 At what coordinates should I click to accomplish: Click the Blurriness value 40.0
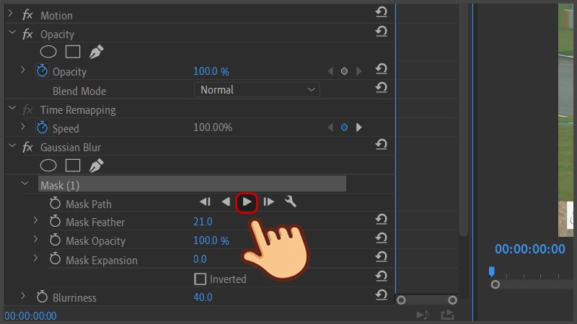[x=203, y=297]
